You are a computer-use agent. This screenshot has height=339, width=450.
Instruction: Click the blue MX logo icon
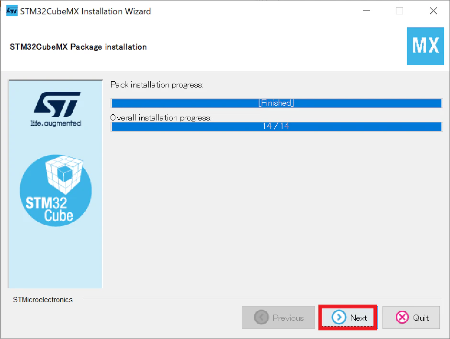coord(425,46)
